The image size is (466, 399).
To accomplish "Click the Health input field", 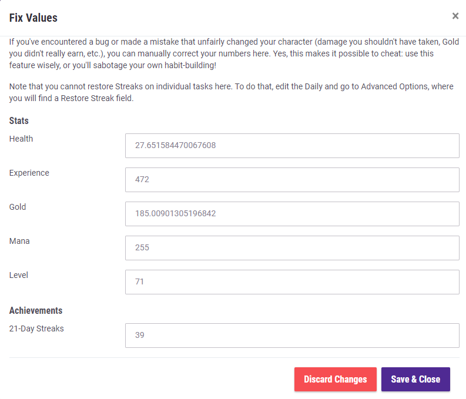I will coord(292,146).
